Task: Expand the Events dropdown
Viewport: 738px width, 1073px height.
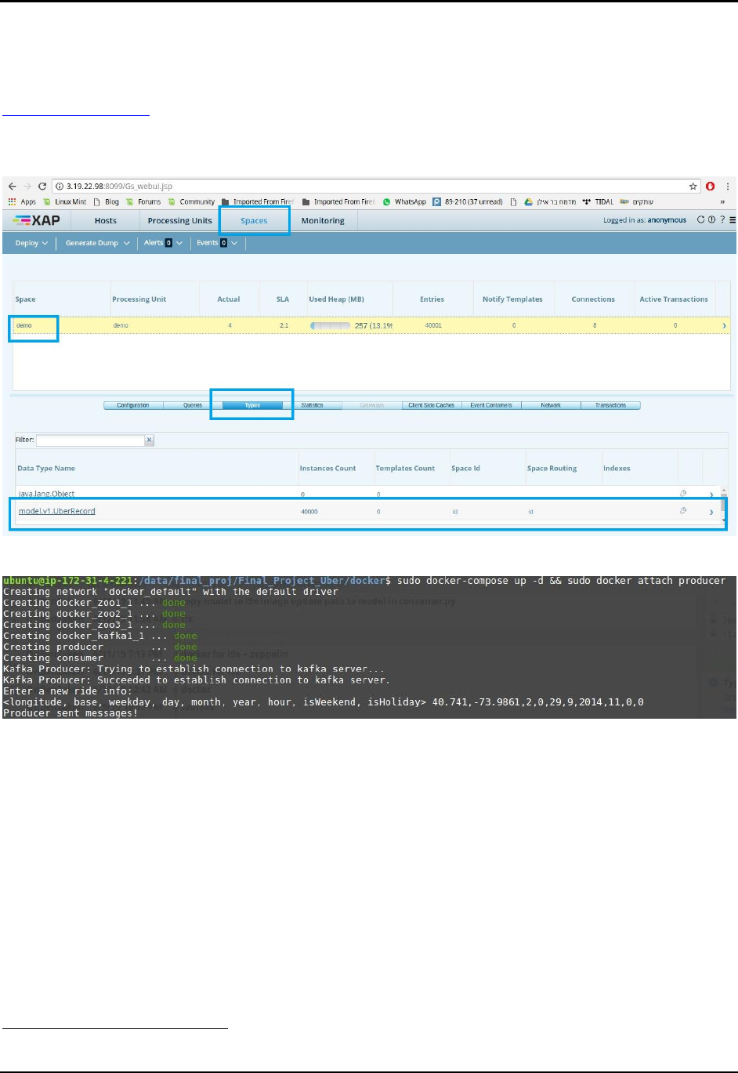Action: coord(217,243)
